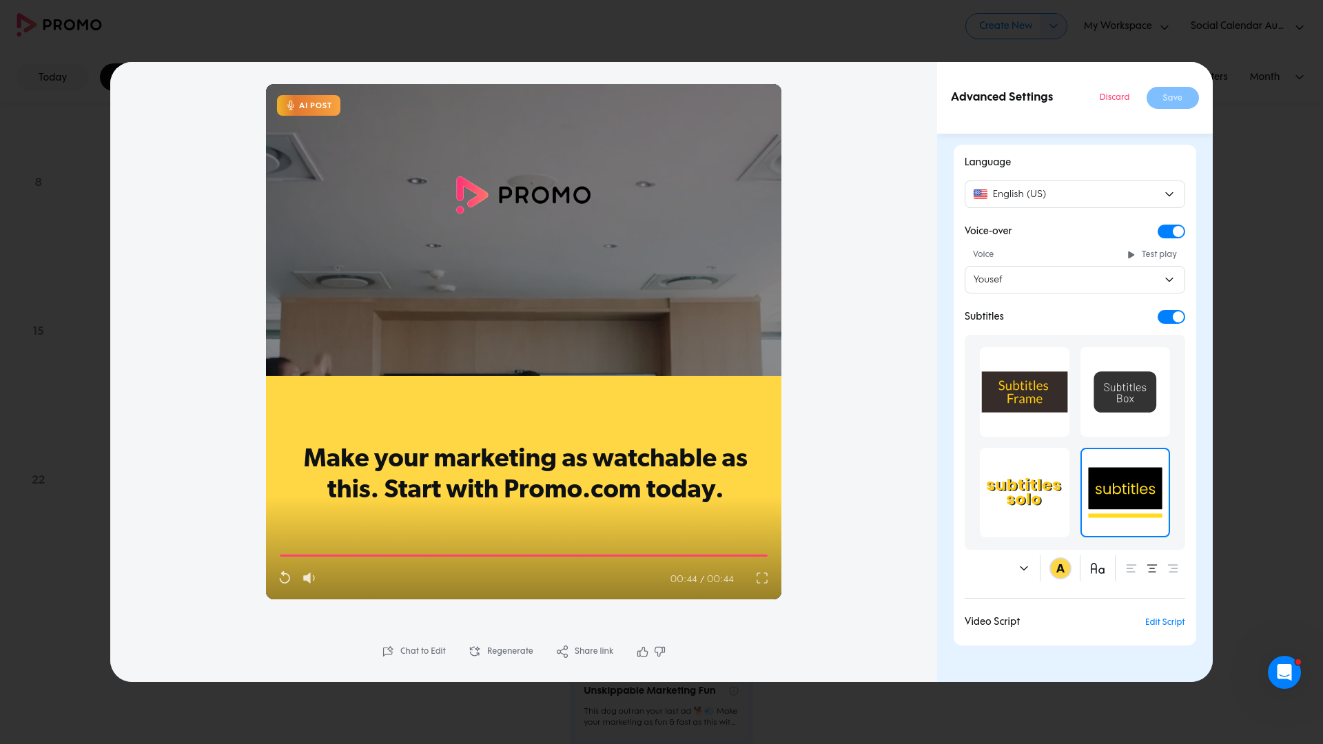Open the My Workspace menu
Image resolution: width=1323 pixels, height=744 pixels.
(1126, 26)
